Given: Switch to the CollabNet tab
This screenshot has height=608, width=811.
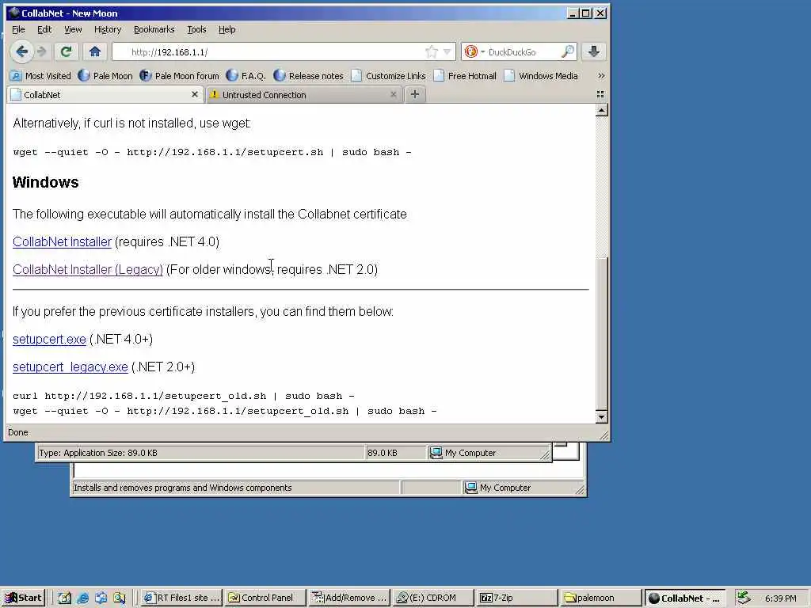Looking at the screenshot, I should coord(104,95).
